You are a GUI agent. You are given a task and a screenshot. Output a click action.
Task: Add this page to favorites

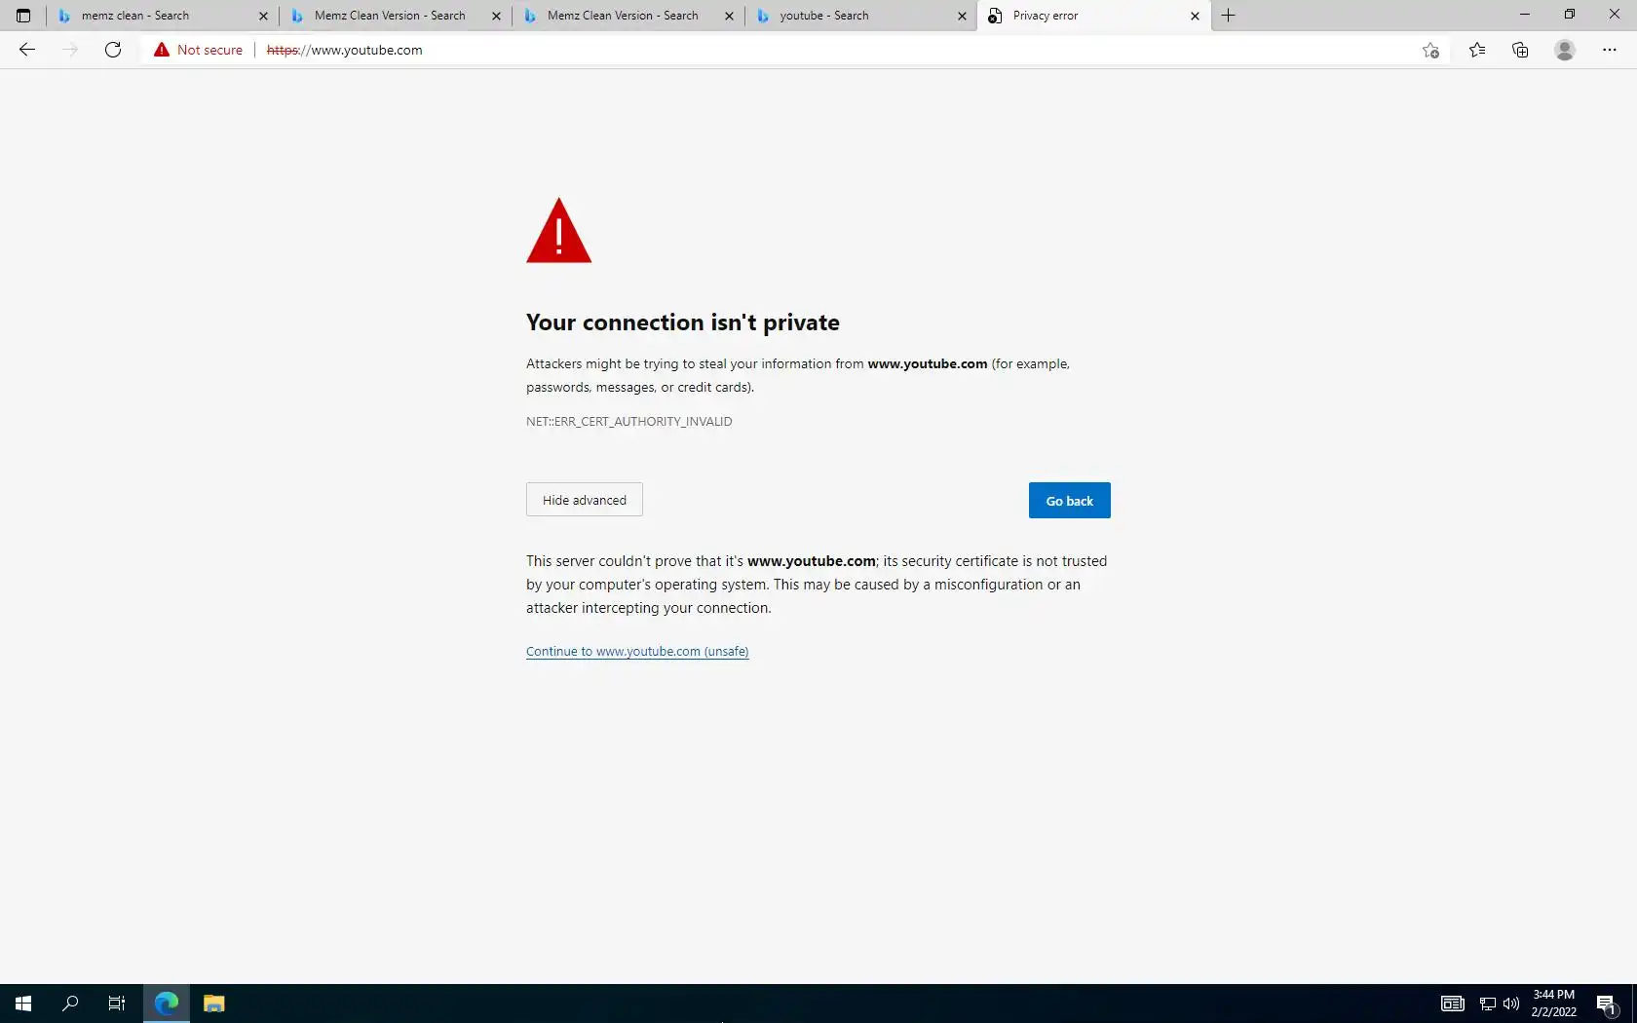click(1430, 50)
